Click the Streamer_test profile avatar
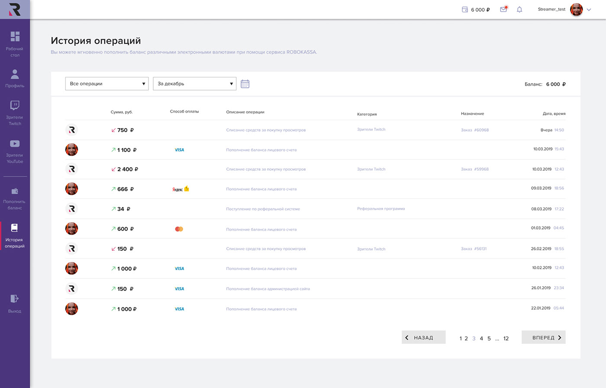The height and width of the screenshot is (388, 606). pyautogui.click(x=576, y=10)
